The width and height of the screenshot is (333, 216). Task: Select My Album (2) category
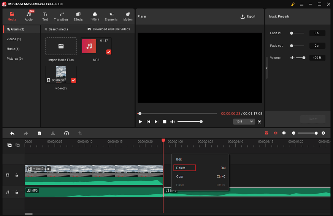point(21,29)
